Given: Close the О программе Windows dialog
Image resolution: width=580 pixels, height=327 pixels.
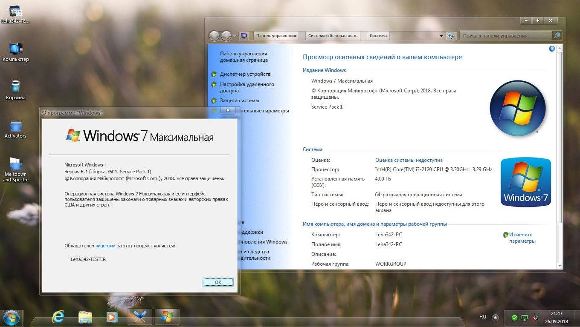Looking at the screenshot, I should click(228, 110).
